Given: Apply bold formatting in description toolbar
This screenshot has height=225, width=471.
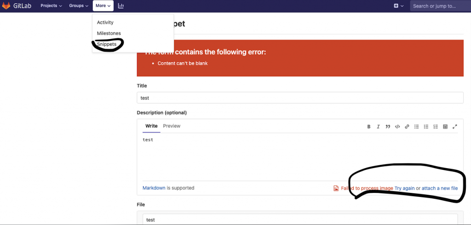Looking at the screenshot, I should (x=369, y=127).
